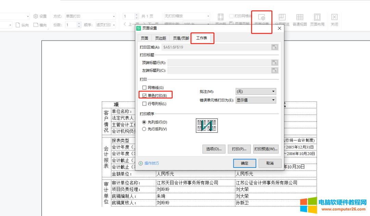This screenshot has width=370, height=216.
Task: Select the 先行后列(V) radio button
Action: point(144,129)
